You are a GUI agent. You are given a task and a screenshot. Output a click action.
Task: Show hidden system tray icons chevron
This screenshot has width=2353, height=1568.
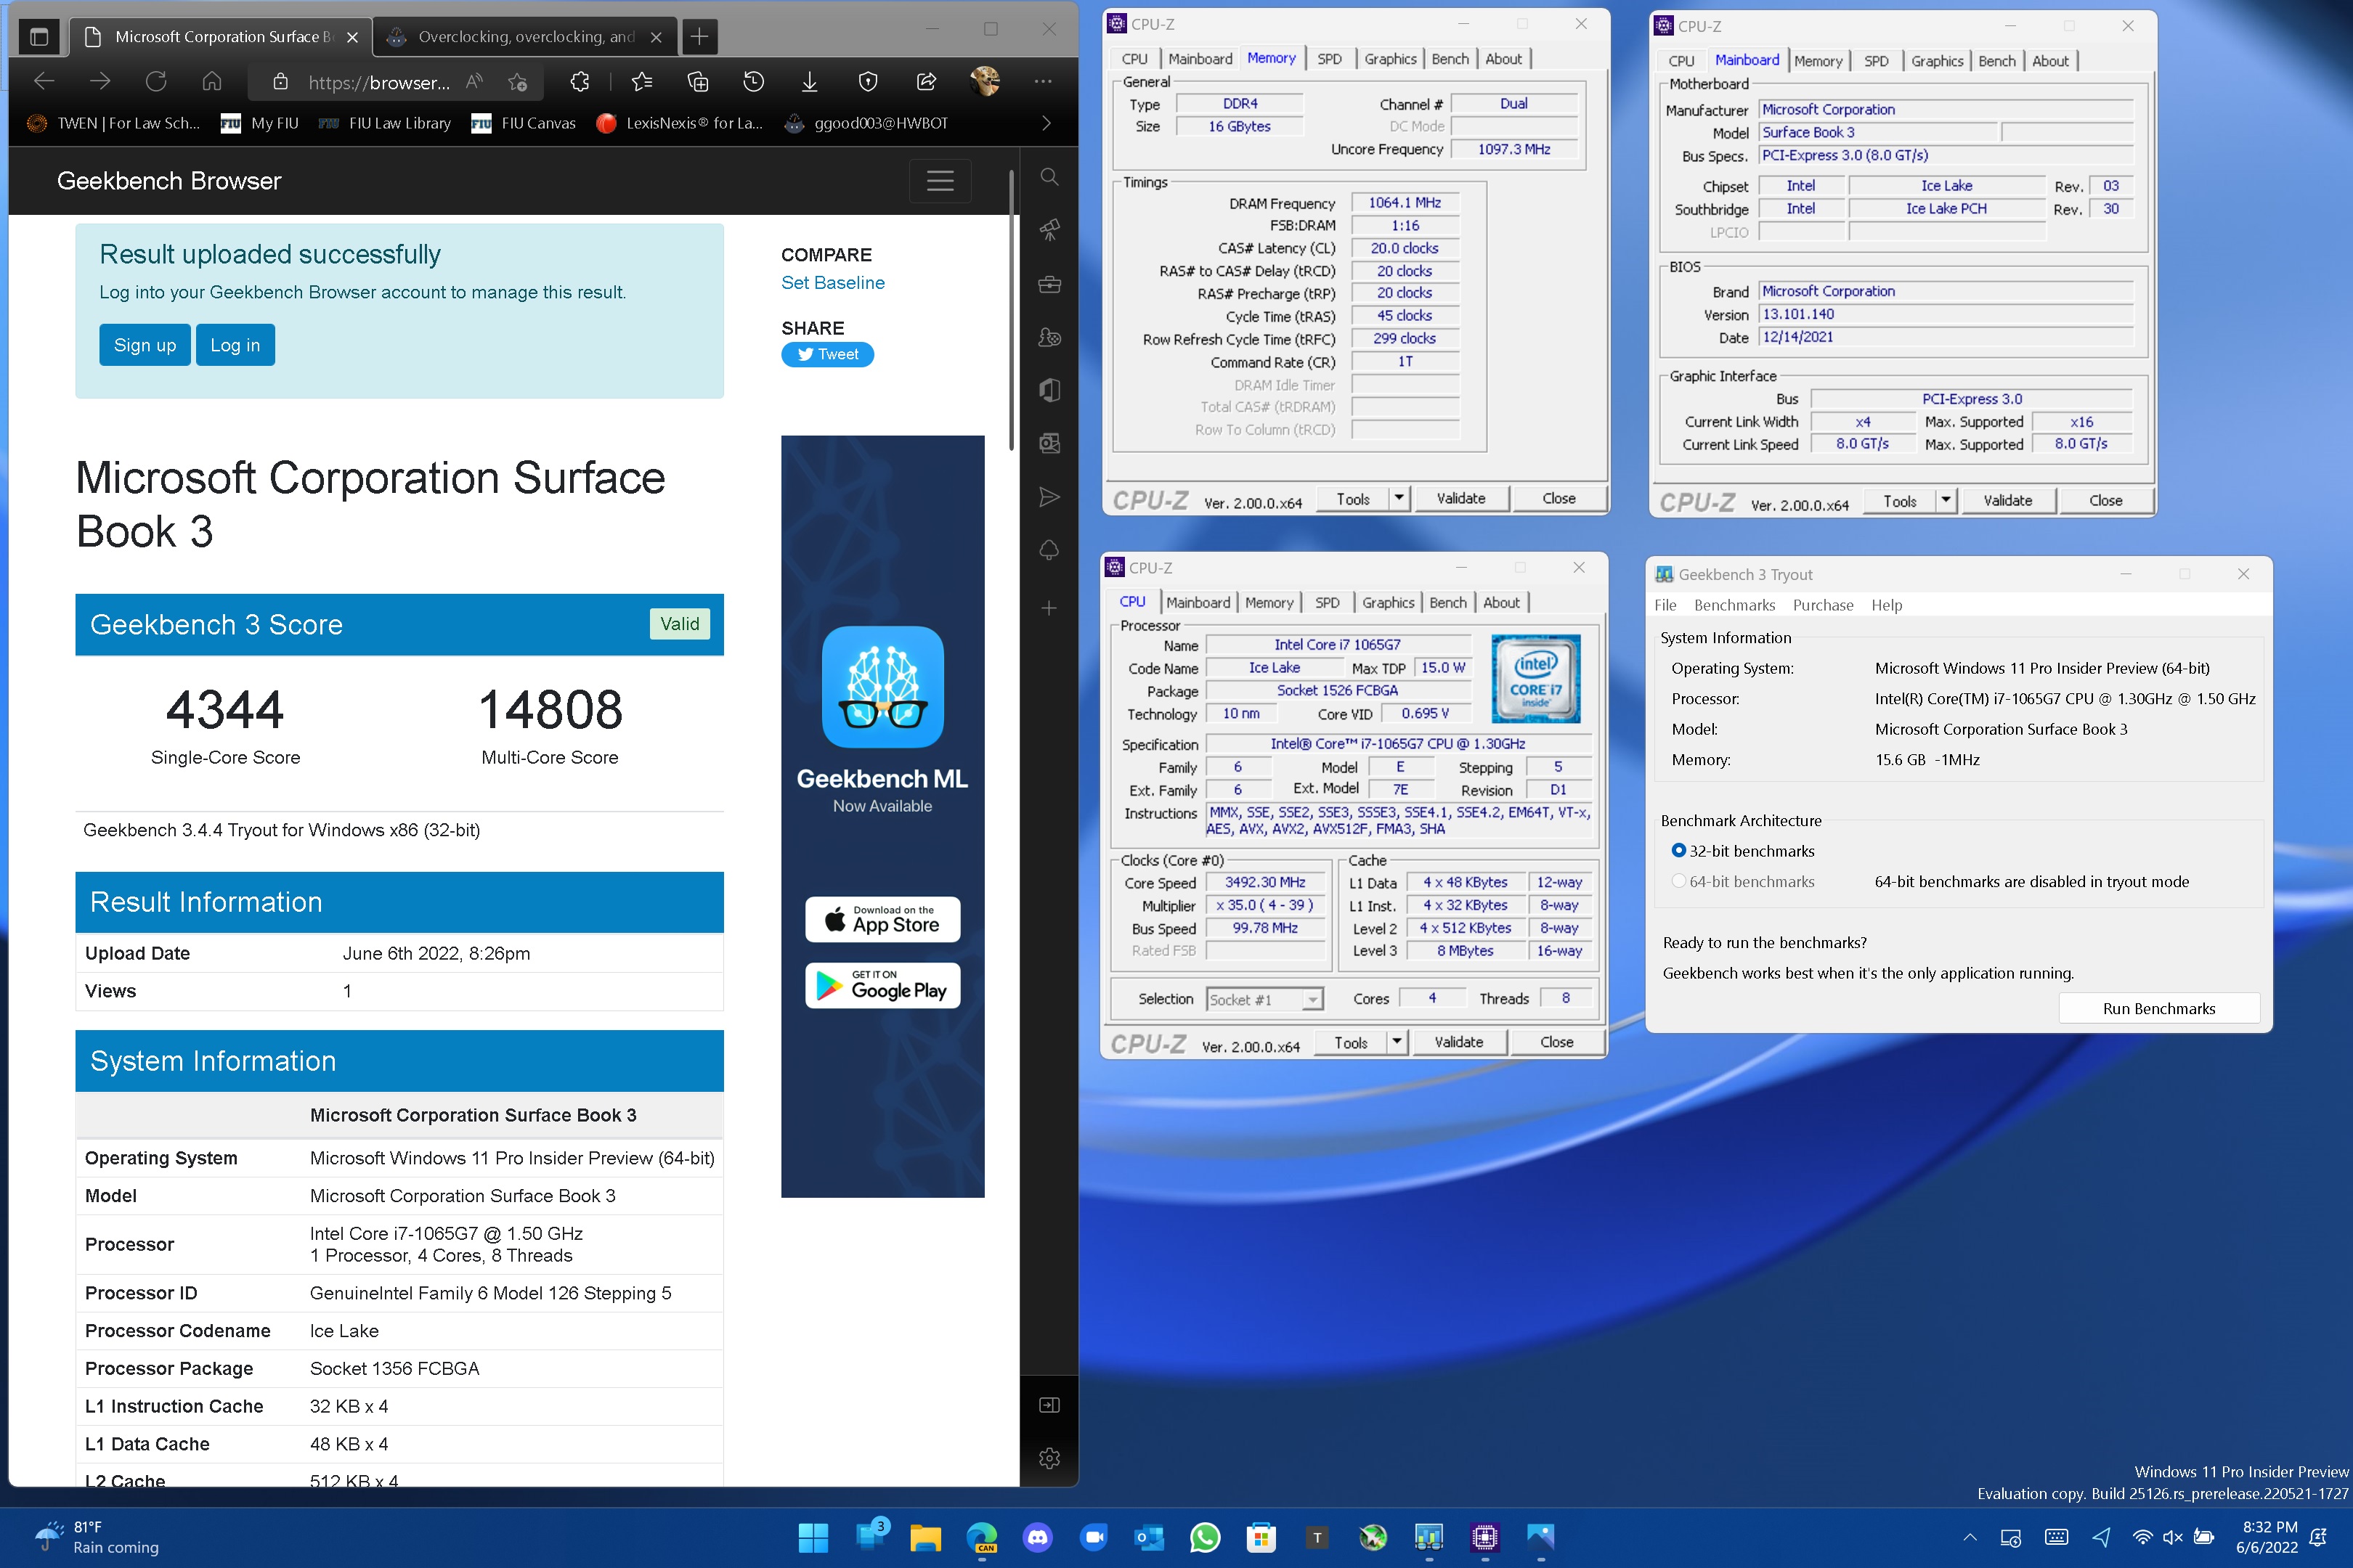coord(1970,1537)
